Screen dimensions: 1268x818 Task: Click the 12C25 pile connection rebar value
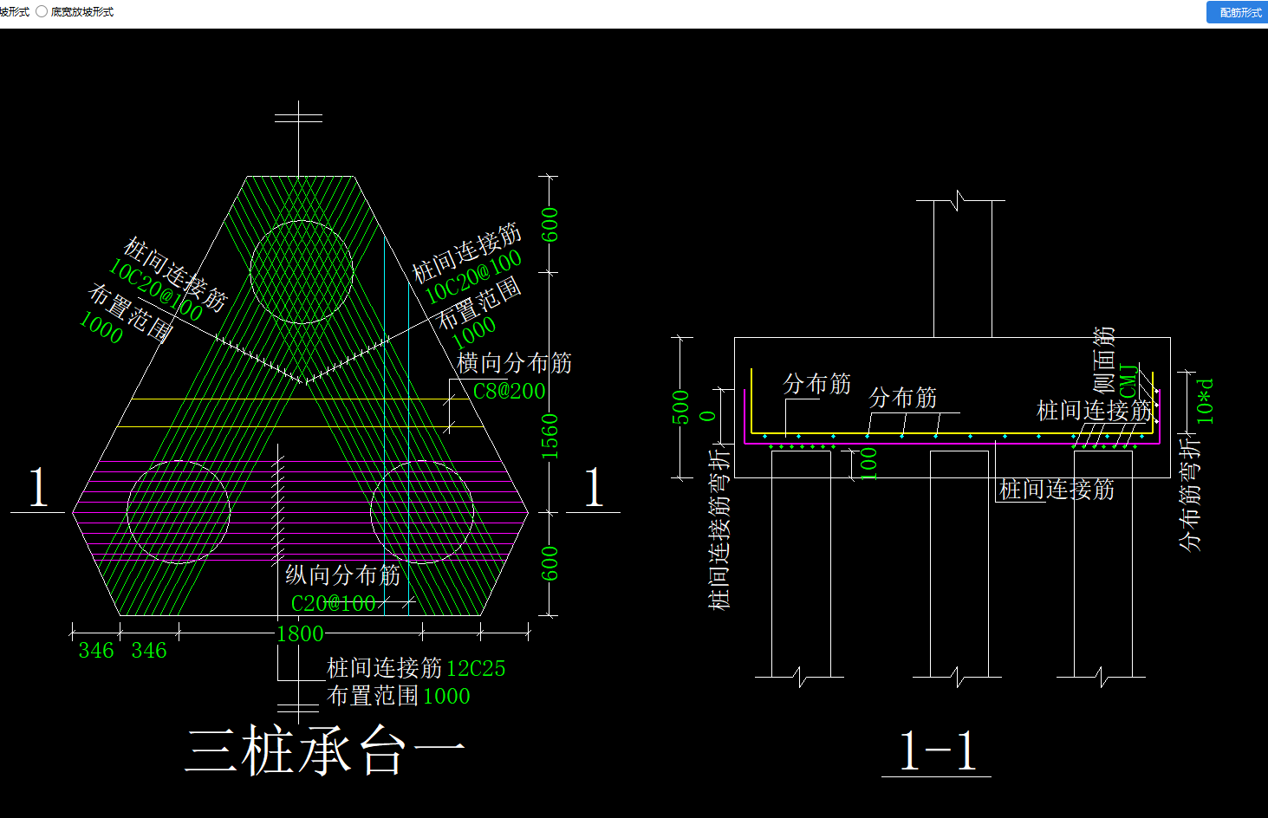point(475,669)
